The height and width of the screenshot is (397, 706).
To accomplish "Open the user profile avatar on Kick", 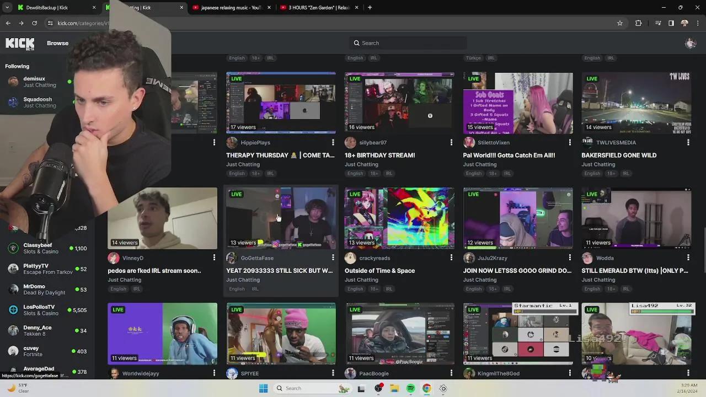I will [690, 44].
